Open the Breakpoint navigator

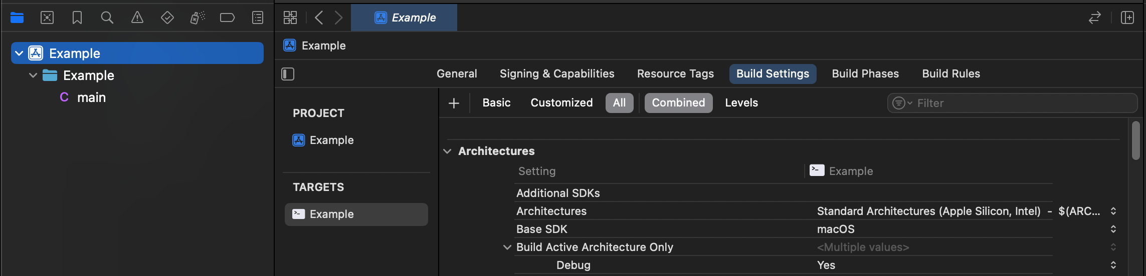228,18
